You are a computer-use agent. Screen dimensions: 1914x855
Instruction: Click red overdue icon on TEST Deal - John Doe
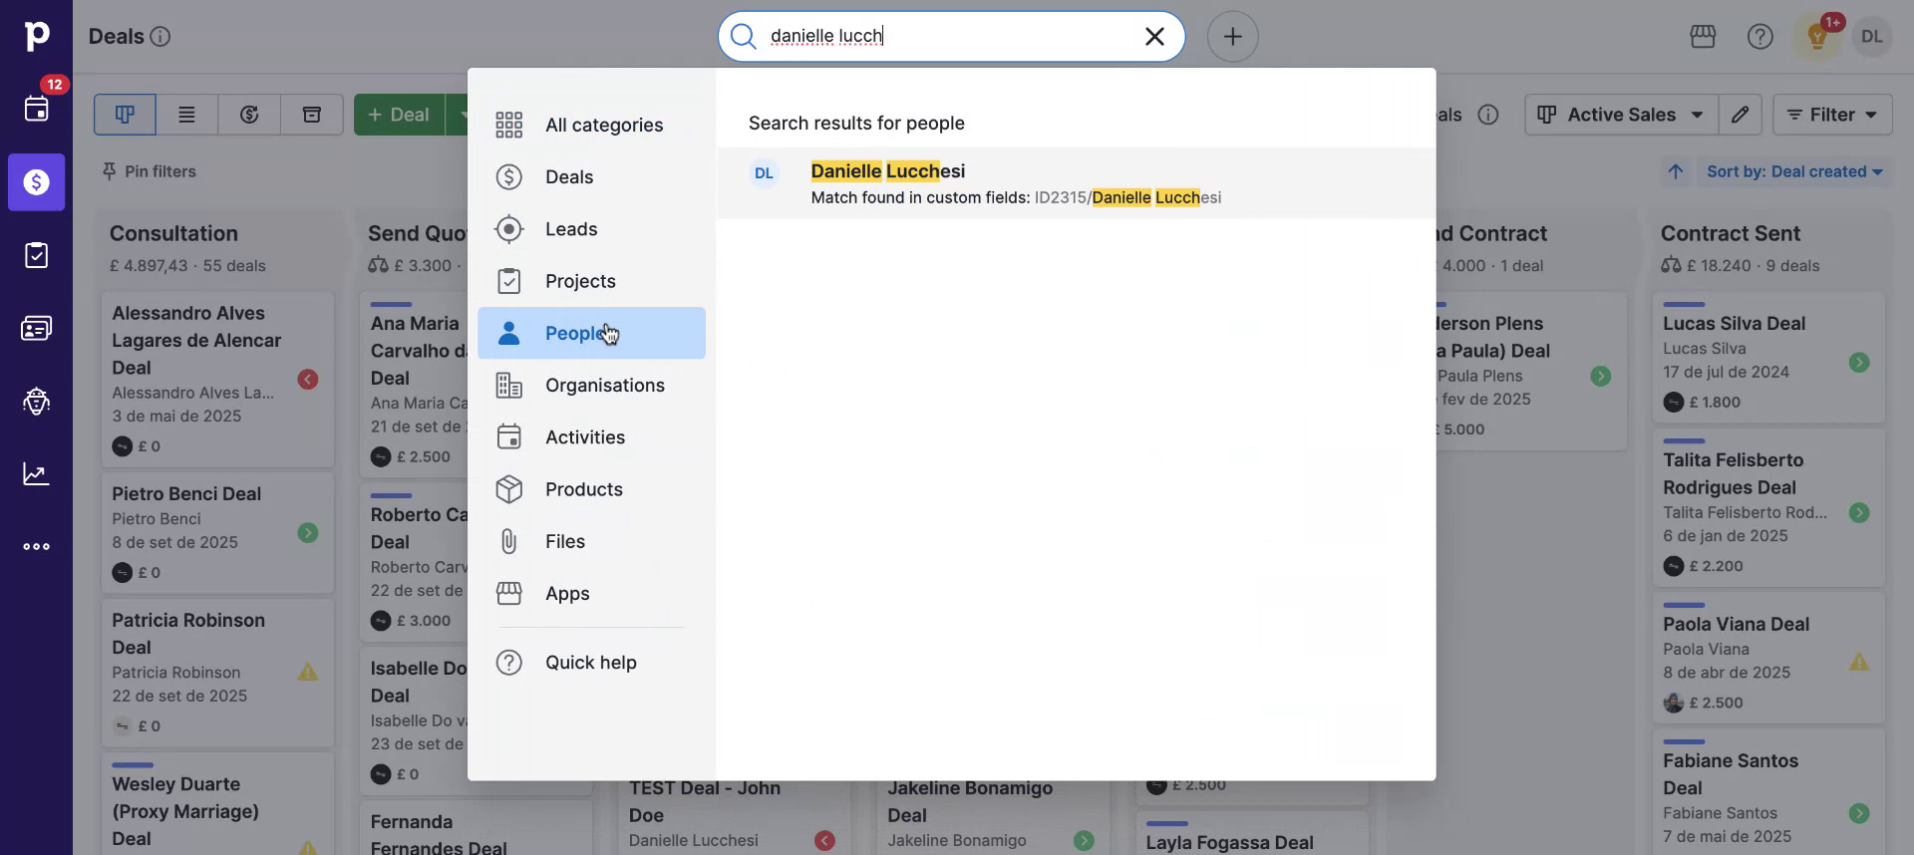(x=824, y=841)
